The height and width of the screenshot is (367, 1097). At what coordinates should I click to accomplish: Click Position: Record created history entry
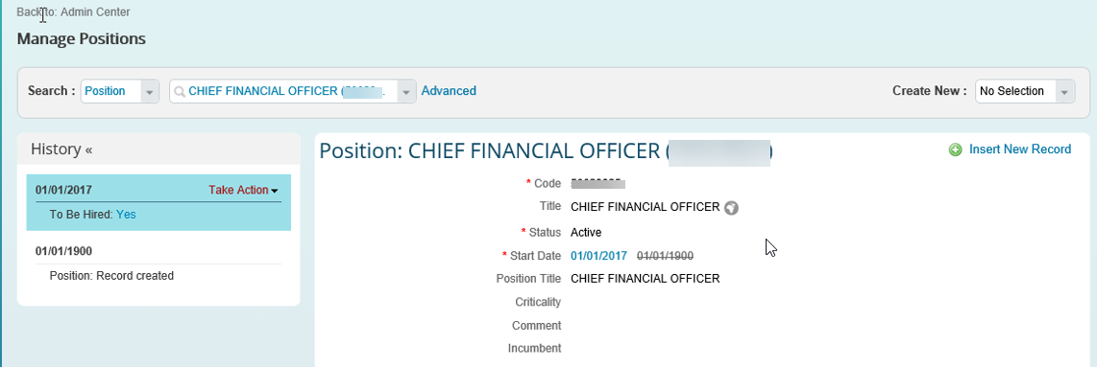coord(111,276)
